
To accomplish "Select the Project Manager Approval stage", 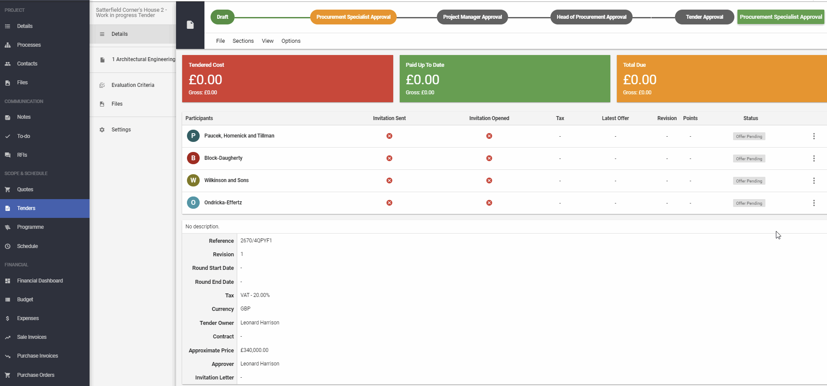I will pos(472,17).
